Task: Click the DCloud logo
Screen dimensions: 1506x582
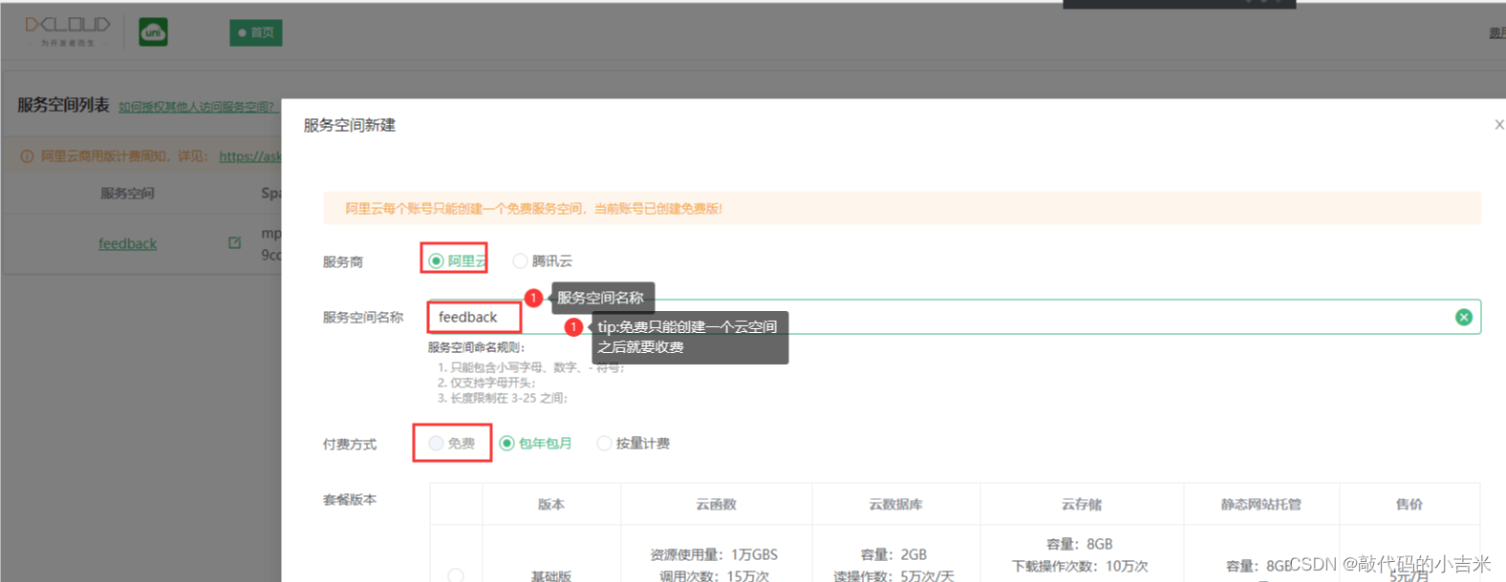Action: [67, 31]
